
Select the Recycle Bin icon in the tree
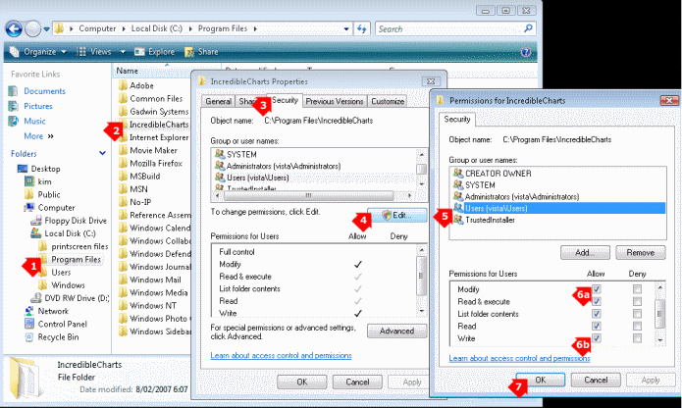tap(29, 337)
